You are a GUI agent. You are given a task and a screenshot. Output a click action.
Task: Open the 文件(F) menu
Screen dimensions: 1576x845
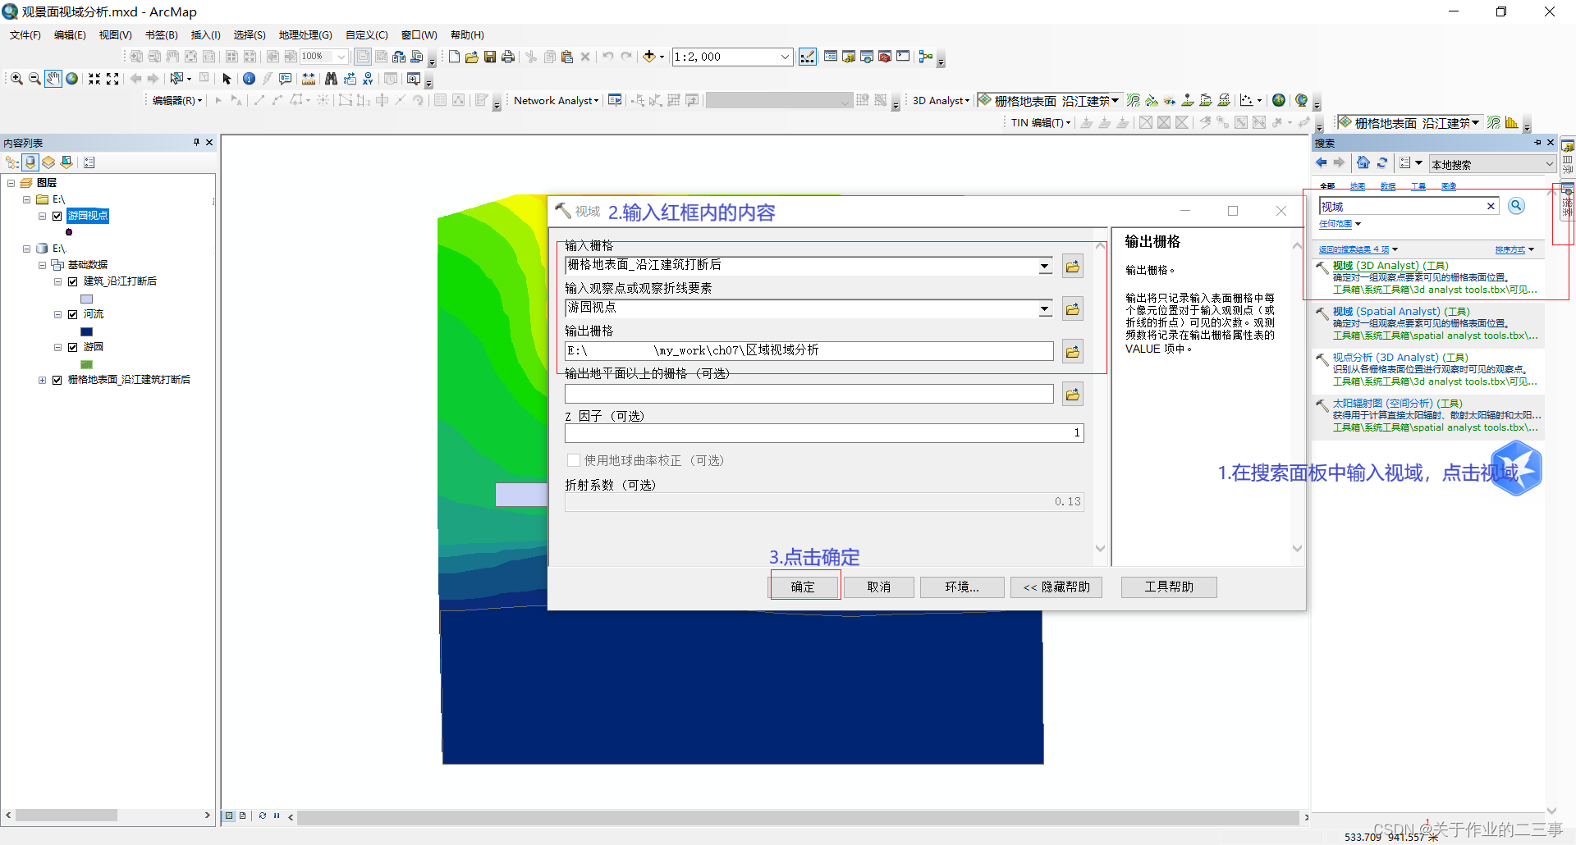point(25,34)
